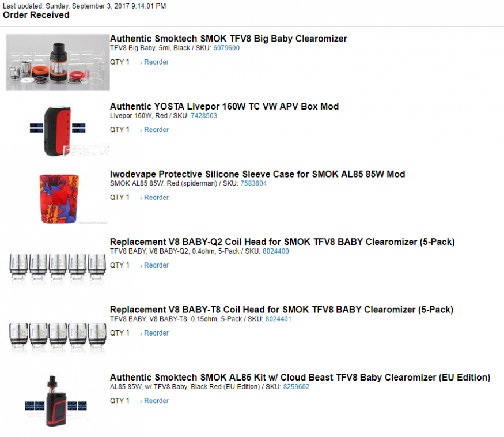The height and width of the screenshot is (437, 504).
Task: Open SKU link 7428503
Action: 204,116
